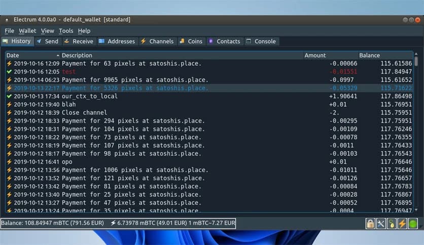The width and height of the screenshot is (424, 245).
Task: Open preferences via the tools icon
Action: click(x=381, y=224)
